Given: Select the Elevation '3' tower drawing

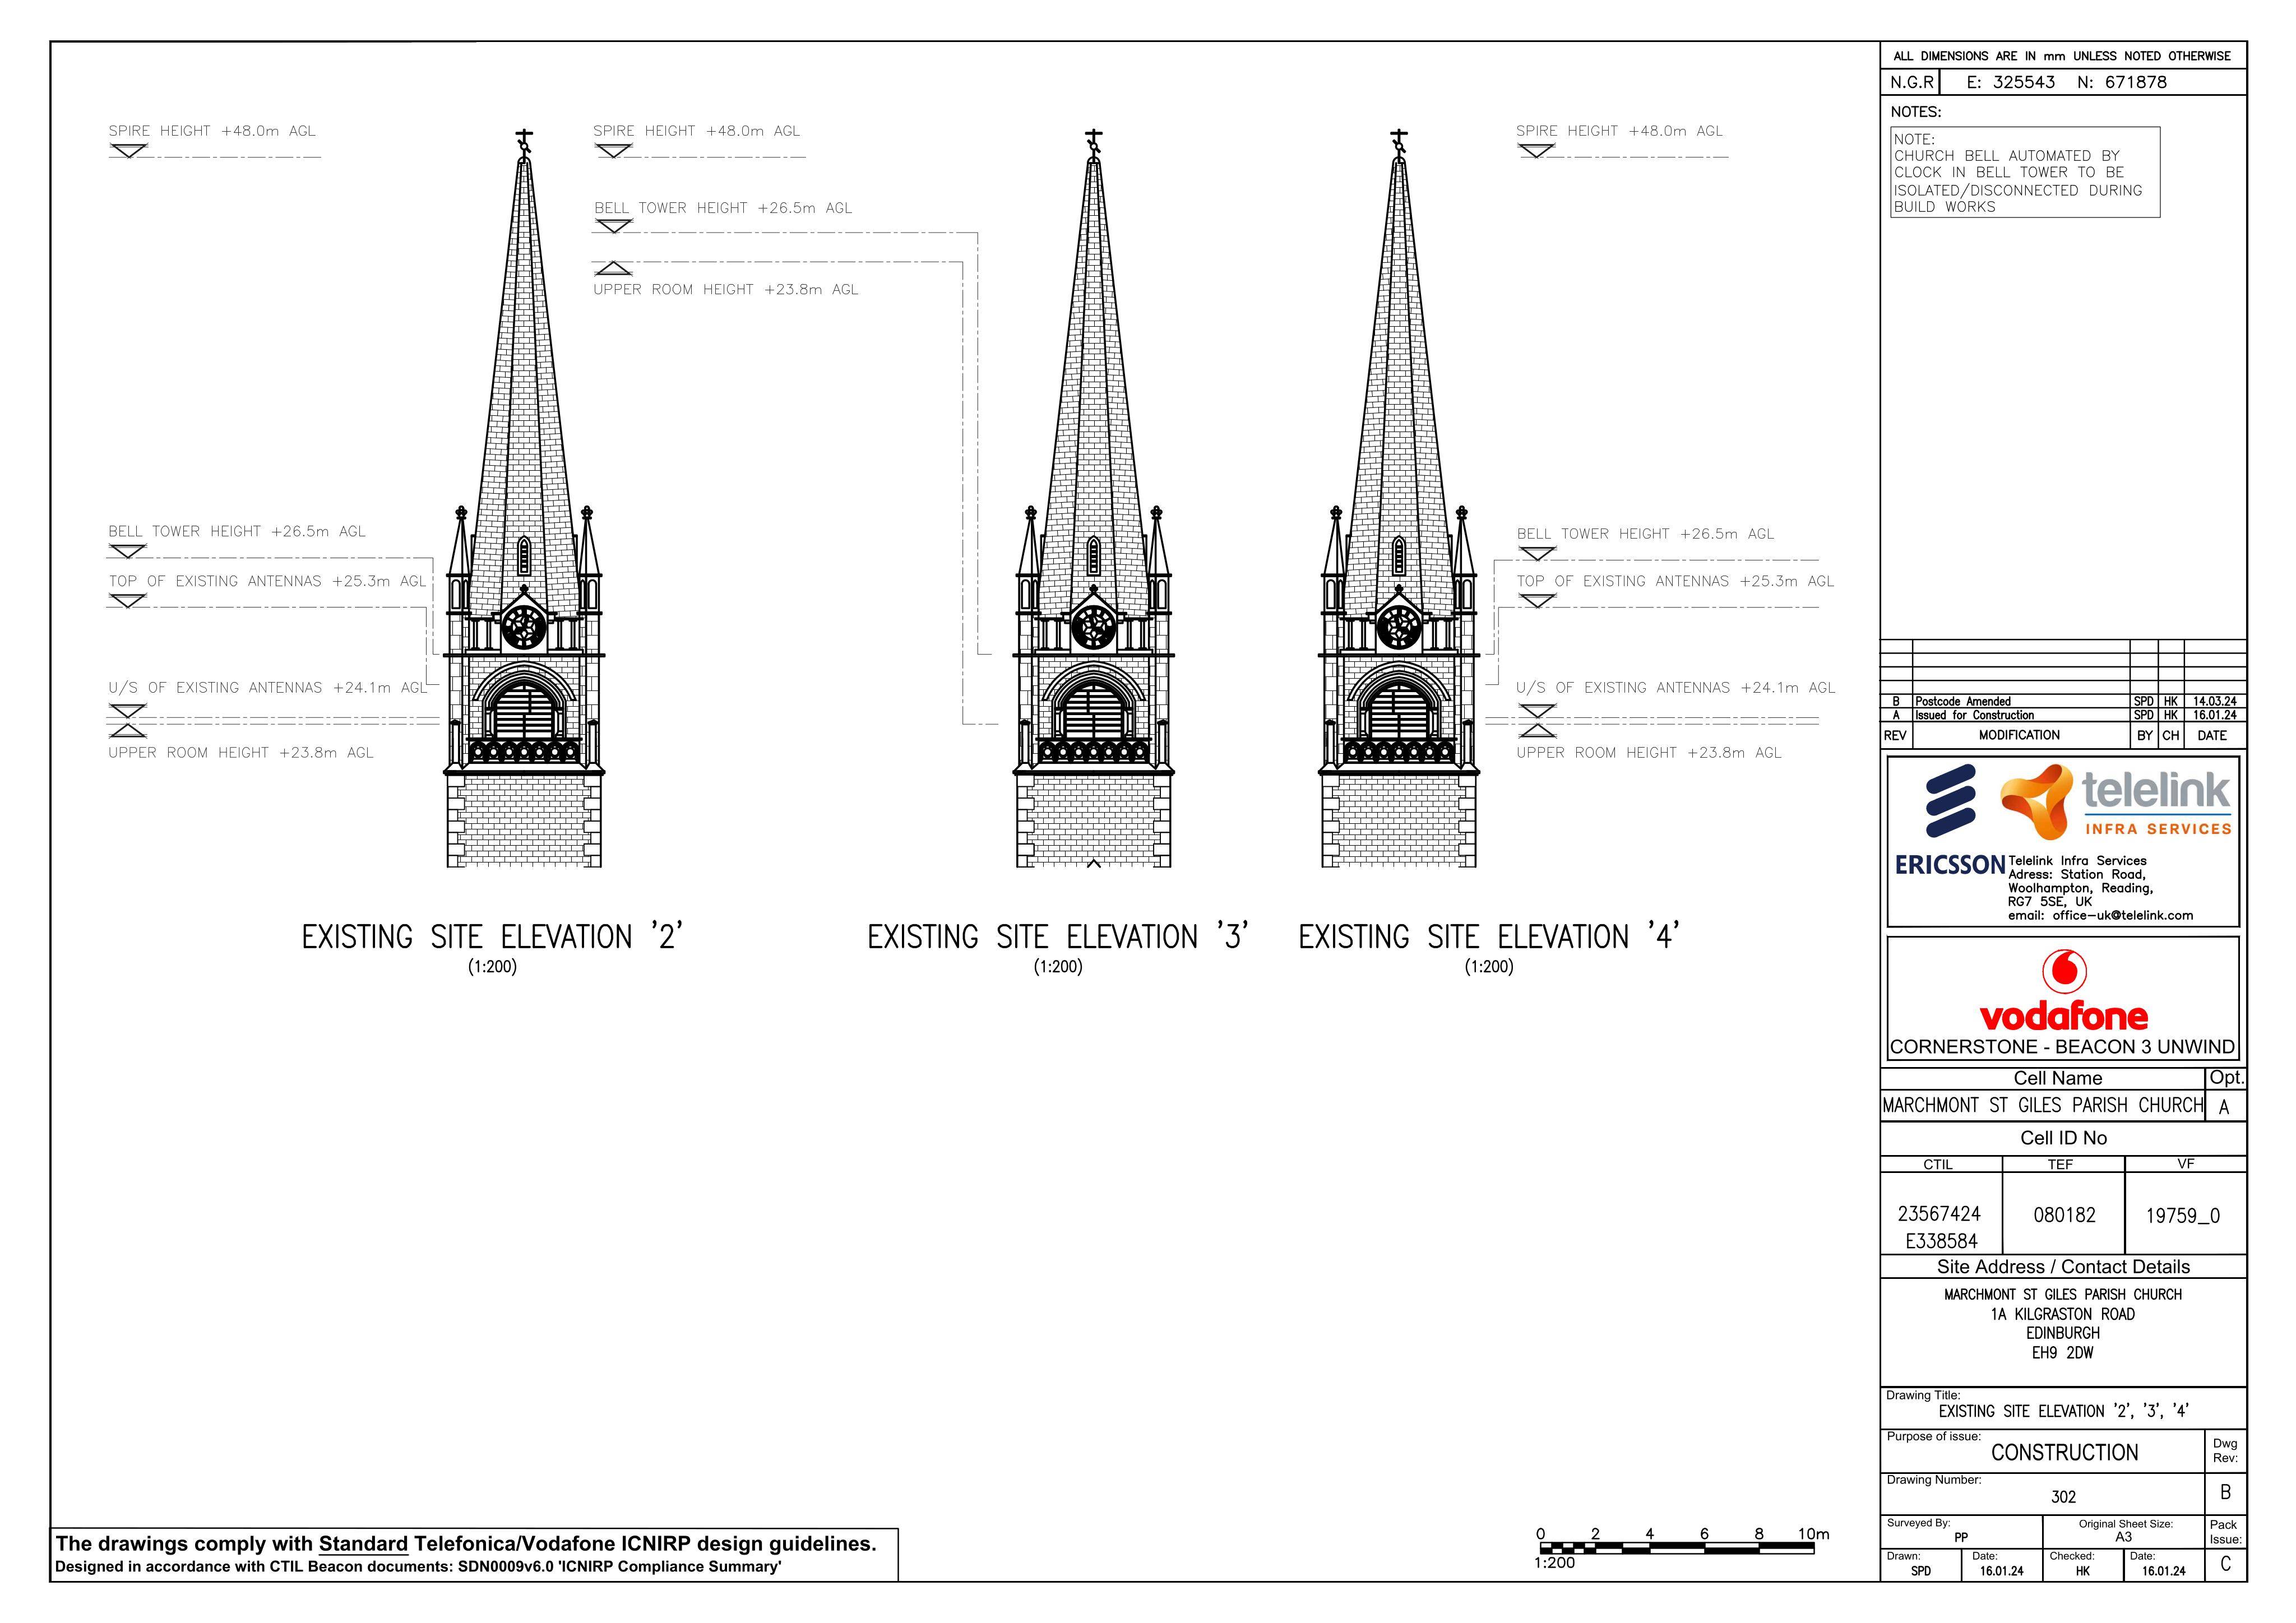Looking at the screenshot, I should 1093,498.
